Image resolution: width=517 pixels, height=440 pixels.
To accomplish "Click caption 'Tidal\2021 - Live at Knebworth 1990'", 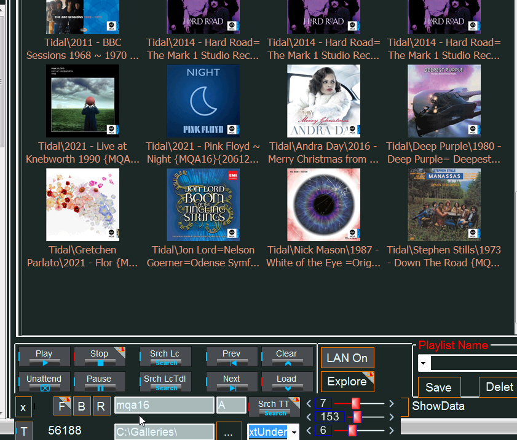I will coord(83,152).
